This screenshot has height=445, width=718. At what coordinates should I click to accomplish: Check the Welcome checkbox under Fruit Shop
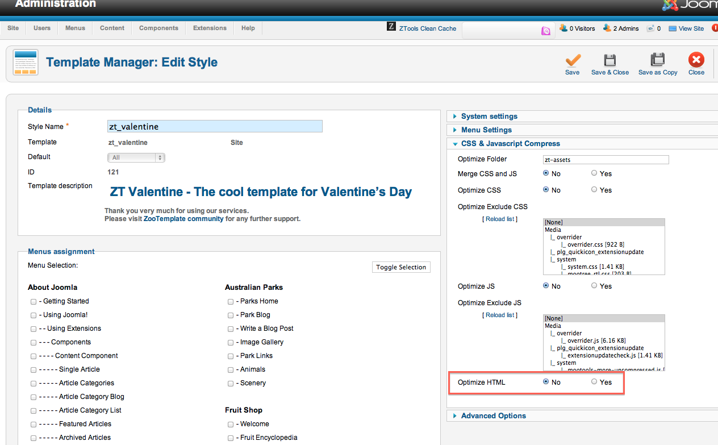tap(231, 425)
